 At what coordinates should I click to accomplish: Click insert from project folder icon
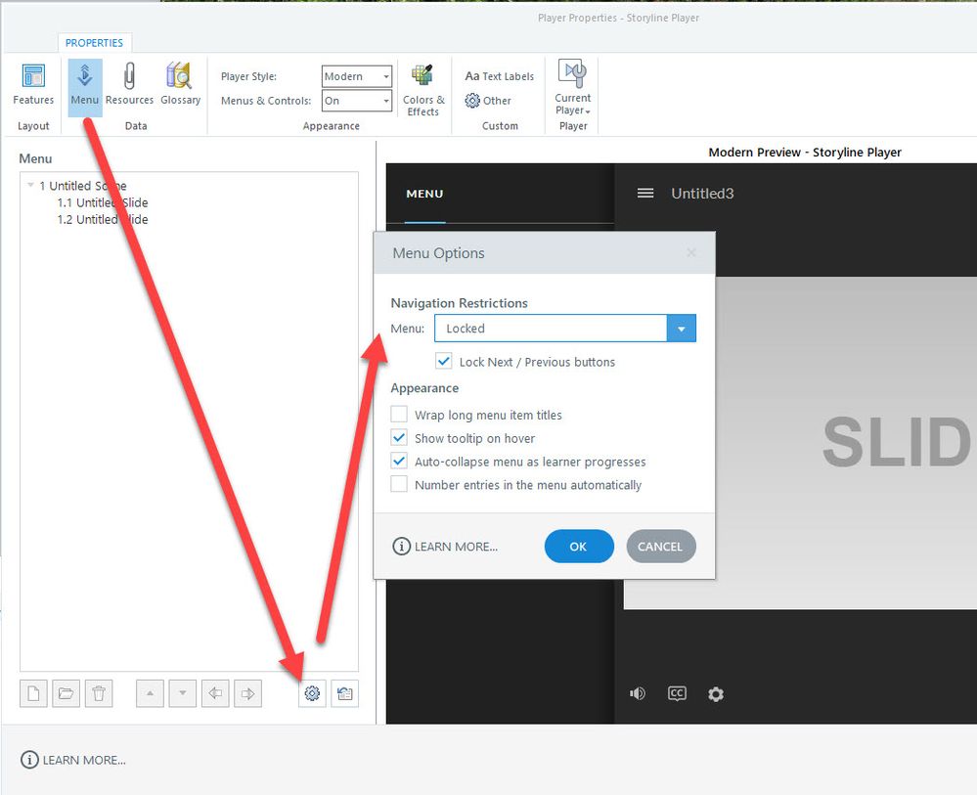point(67,693)
